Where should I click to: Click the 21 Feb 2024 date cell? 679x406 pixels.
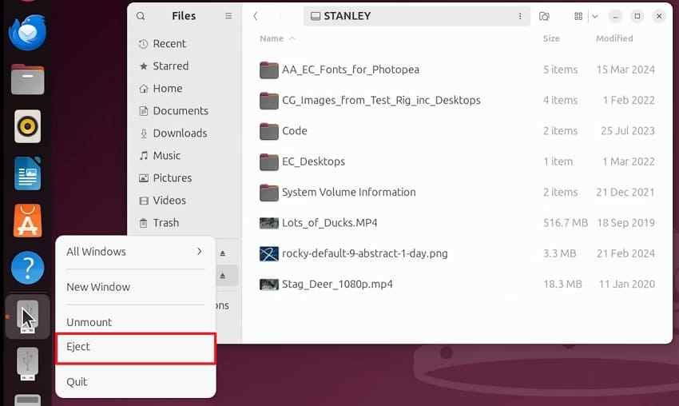pos(625,253)
